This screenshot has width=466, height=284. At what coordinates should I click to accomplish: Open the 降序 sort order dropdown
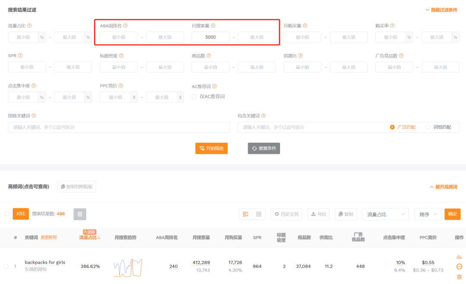[x=428, y=214]
